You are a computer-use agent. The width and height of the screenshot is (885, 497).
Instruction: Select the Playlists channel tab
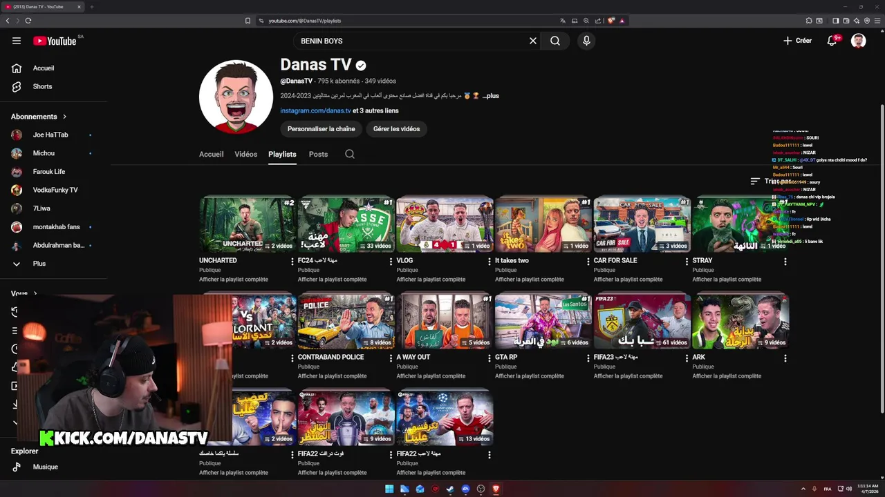282,154
